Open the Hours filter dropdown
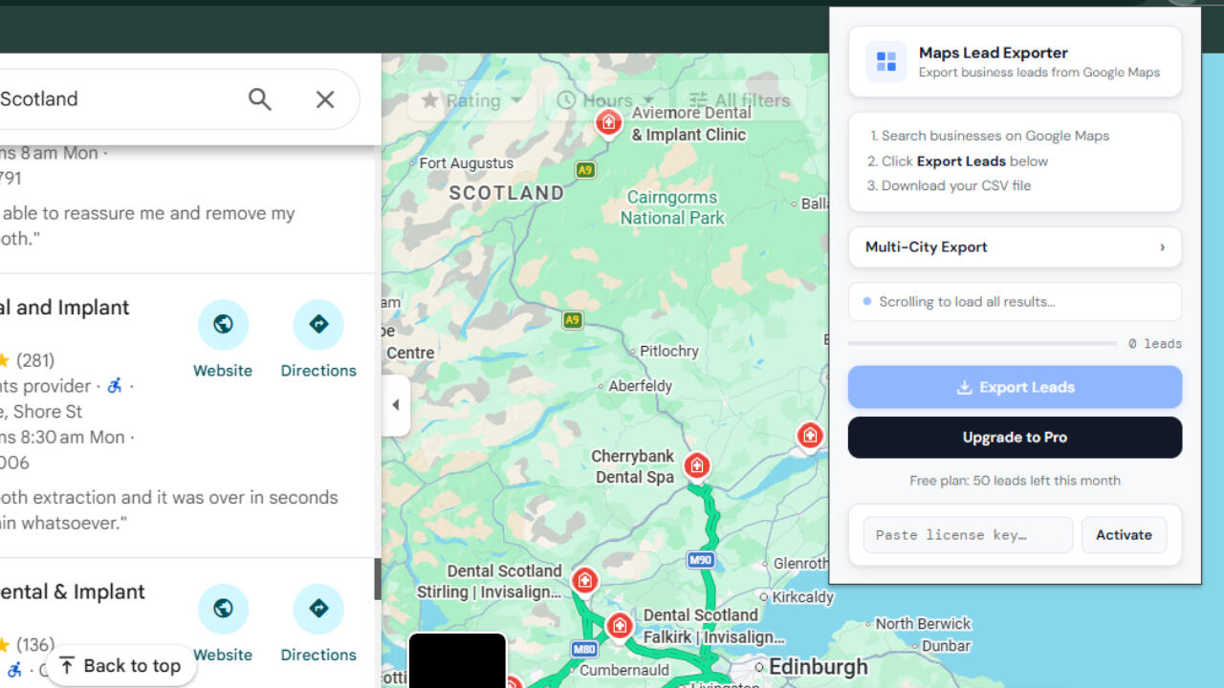Image resolution: width=1224 pixels, height=688 pixels. click(605, 100)
